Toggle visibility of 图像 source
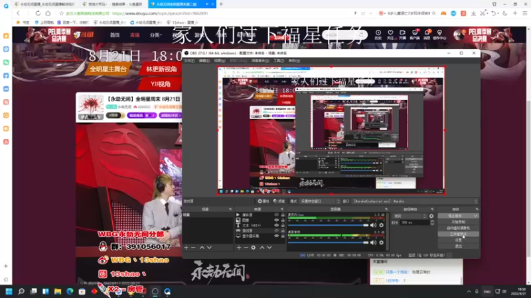 tap(276, 220)
